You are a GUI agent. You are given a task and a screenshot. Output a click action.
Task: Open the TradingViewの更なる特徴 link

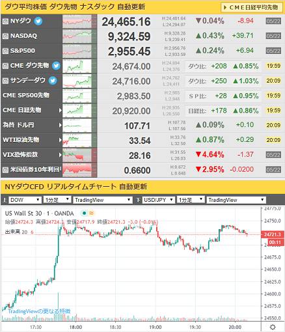pyautogui.click(x=39, y=311)
